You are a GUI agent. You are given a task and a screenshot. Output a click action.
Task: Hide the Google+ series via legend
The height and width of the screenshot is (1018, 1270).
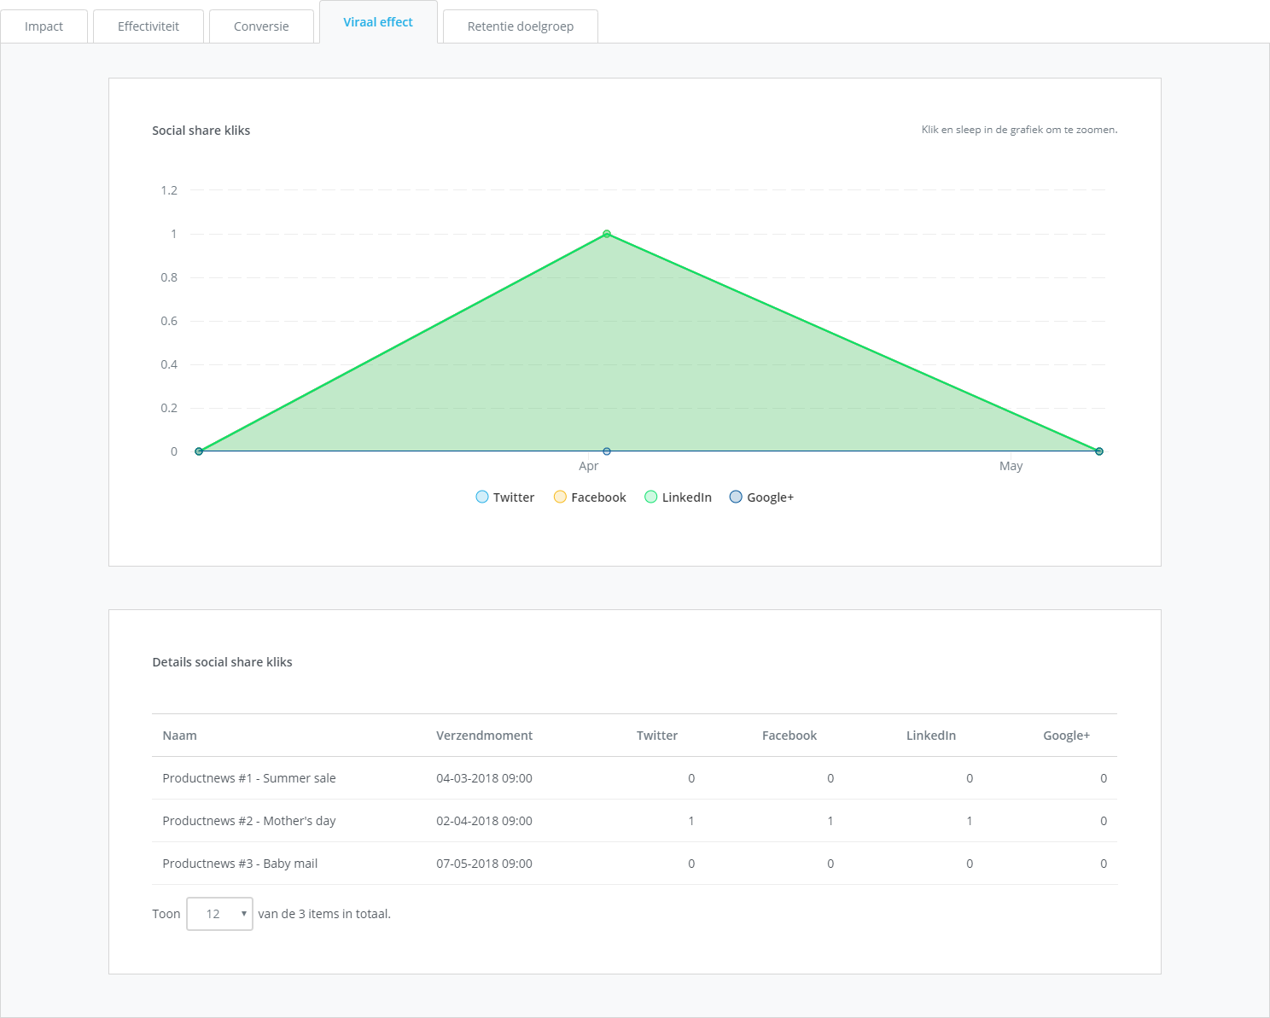(x=761, y=497)
